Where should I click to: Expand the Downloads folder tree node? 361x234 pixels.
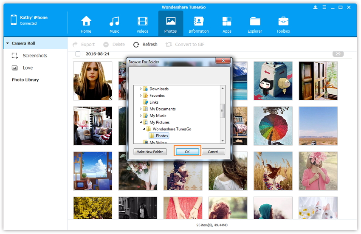point(141,89)
